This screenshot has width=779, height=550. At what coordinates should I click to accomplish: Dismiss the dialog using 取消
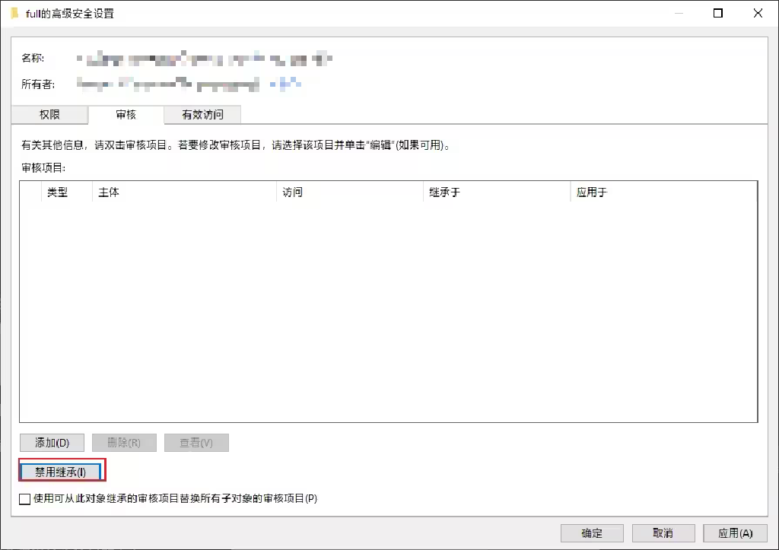(x=663, y=533)
